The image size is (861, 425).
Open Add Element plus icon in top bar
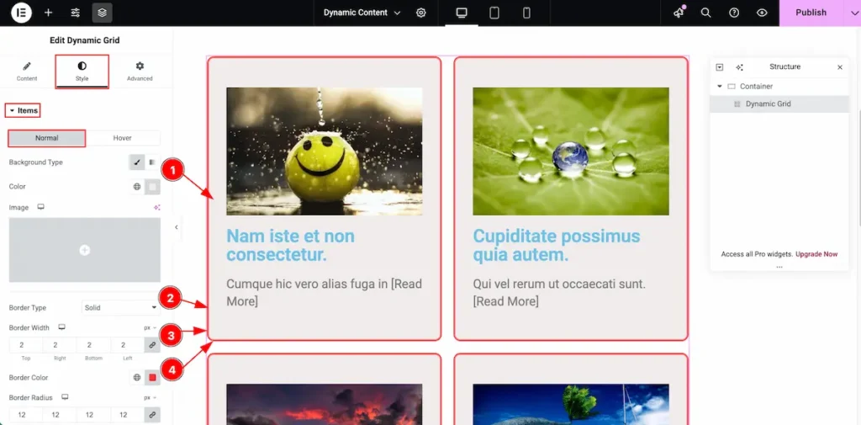[48, 13]
